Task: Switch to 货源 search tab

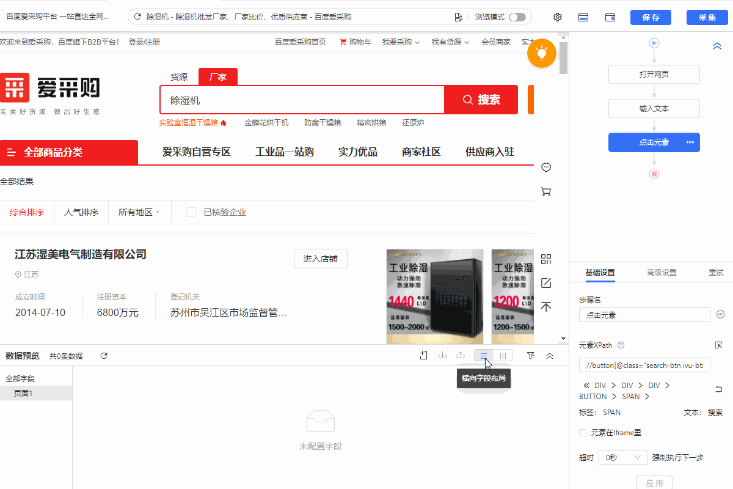Action: (179, 77)
